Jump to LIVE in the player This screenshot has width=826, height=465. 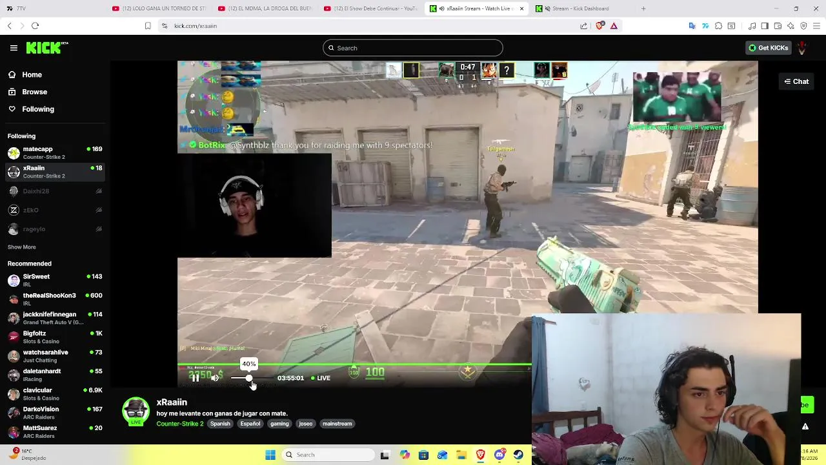point(320,378)
